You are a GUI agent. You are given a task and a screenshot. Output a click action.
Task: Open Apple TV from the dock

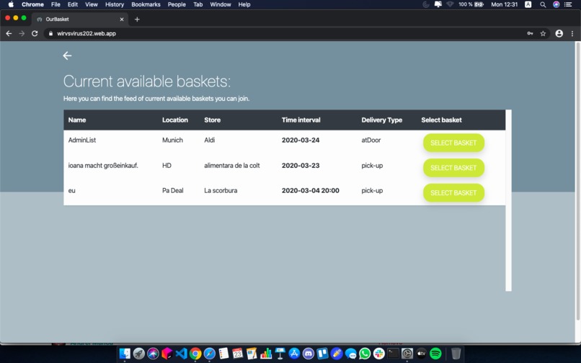421,354
